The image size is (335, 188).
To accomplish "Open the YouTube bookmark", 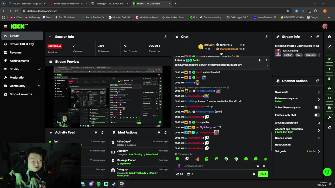I will click(x=16, y=17).
